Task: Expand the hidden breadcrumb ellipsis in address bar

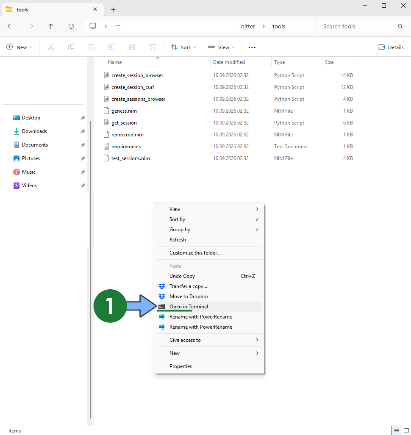Action: [x=118, y=26]
